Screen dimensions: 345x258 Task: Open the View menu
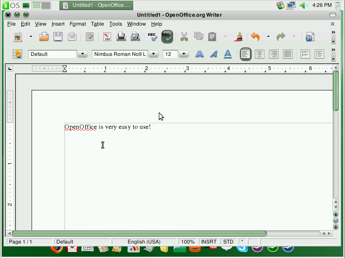point(41,24)
